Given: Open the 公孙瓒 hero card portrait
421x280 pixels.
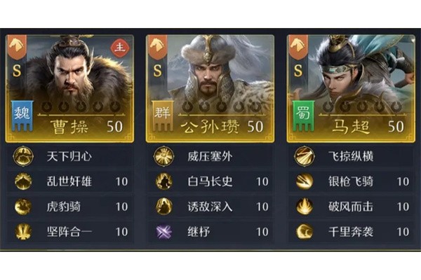Looking at the screenshot, I should tap(210, 88).
